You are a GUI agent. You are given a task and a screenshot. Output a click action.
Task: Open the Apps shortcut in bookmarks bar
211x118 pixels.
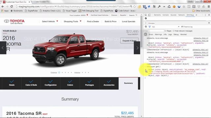[5, 11]
